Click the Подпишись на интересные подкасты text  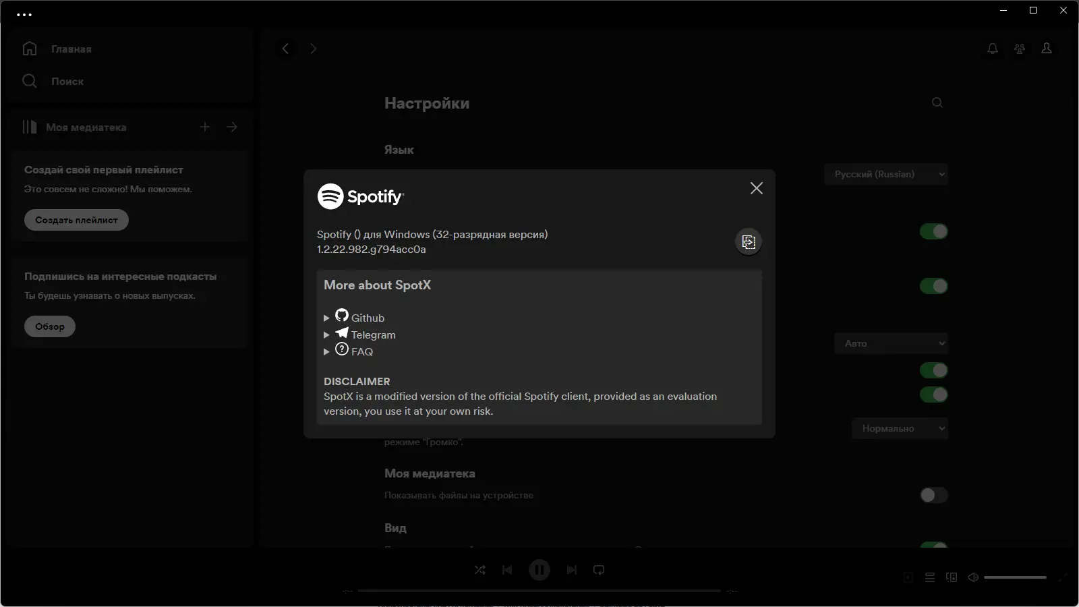[x=121, y=277]
